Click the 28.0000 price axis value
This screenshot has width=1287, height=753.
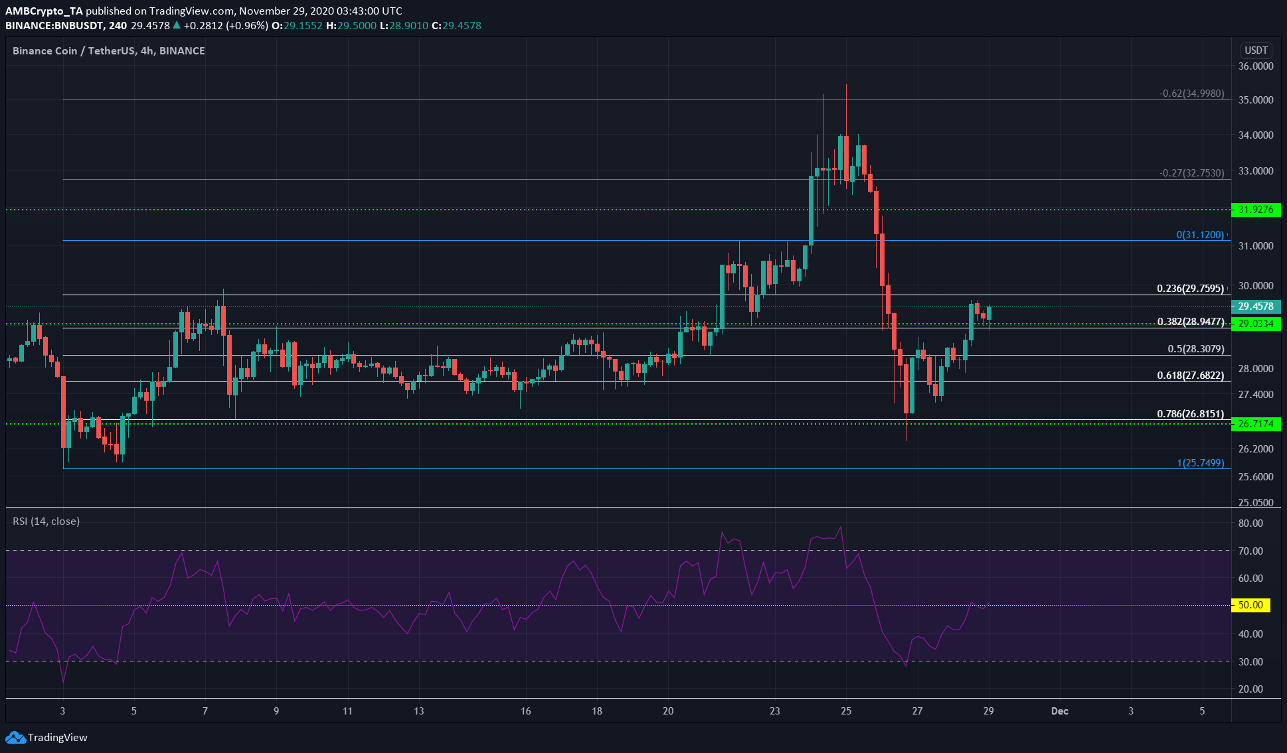(x=1256, y=369)
